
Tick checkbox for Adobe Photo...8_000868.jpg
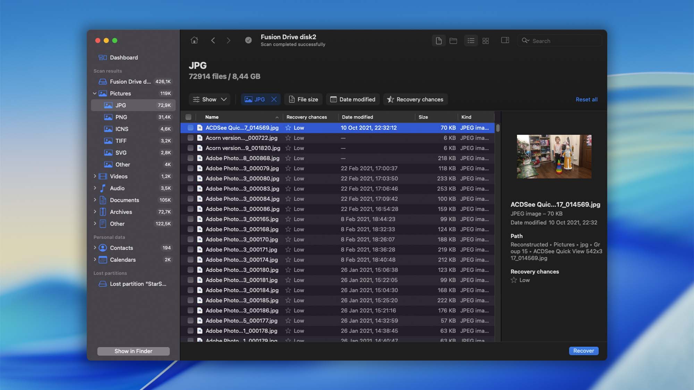191,158
